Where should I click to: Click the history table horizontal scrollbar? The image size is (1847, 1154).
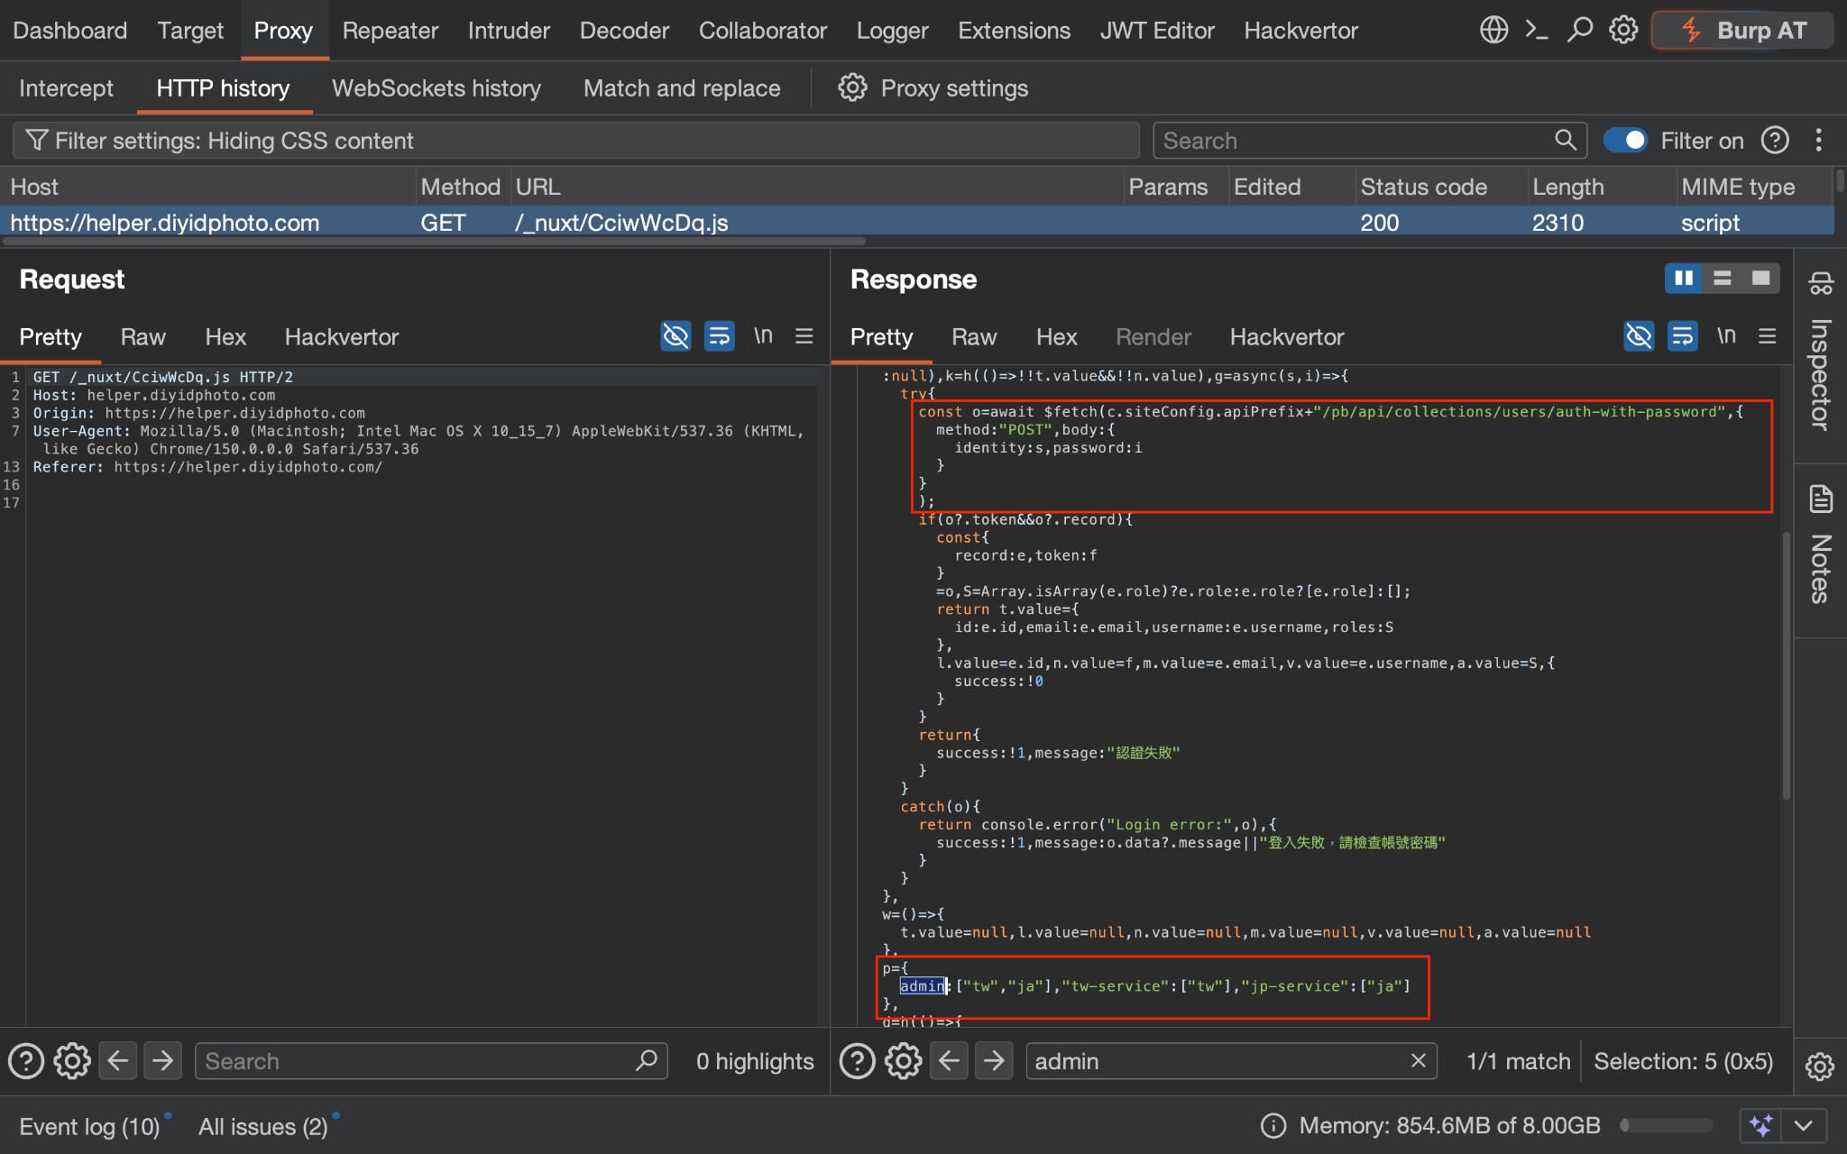pos(433,241)
